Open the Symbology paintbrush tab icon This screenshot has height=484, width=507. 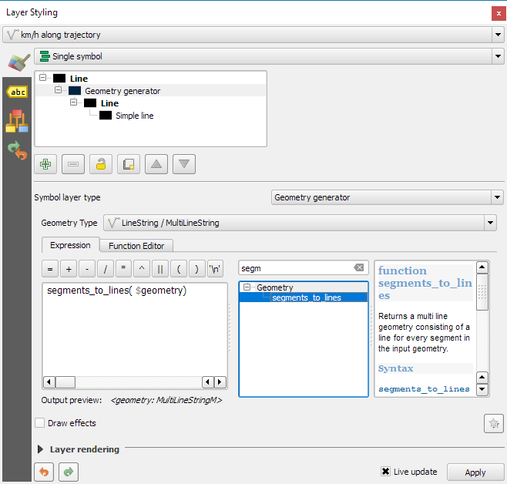coord(16,62)
